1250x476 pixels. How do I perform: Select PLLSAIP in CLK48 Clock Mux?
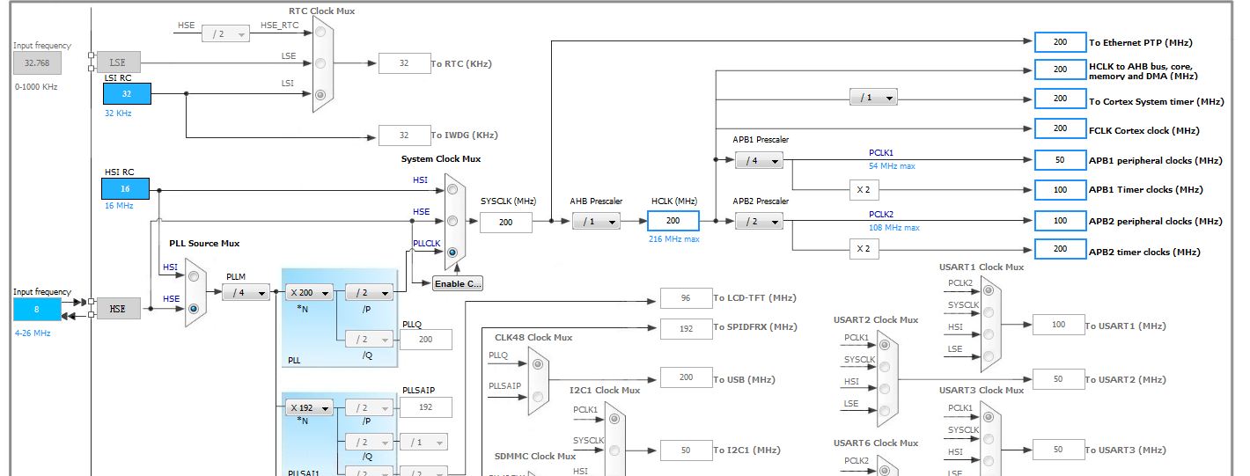537,396
